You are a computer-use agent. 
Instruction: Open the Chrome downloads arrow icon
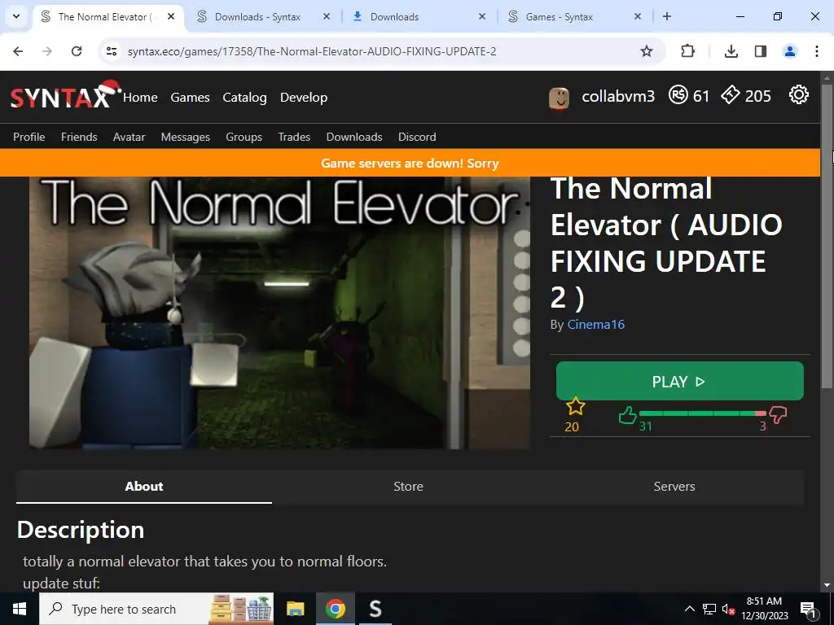(x=731, y=51)
